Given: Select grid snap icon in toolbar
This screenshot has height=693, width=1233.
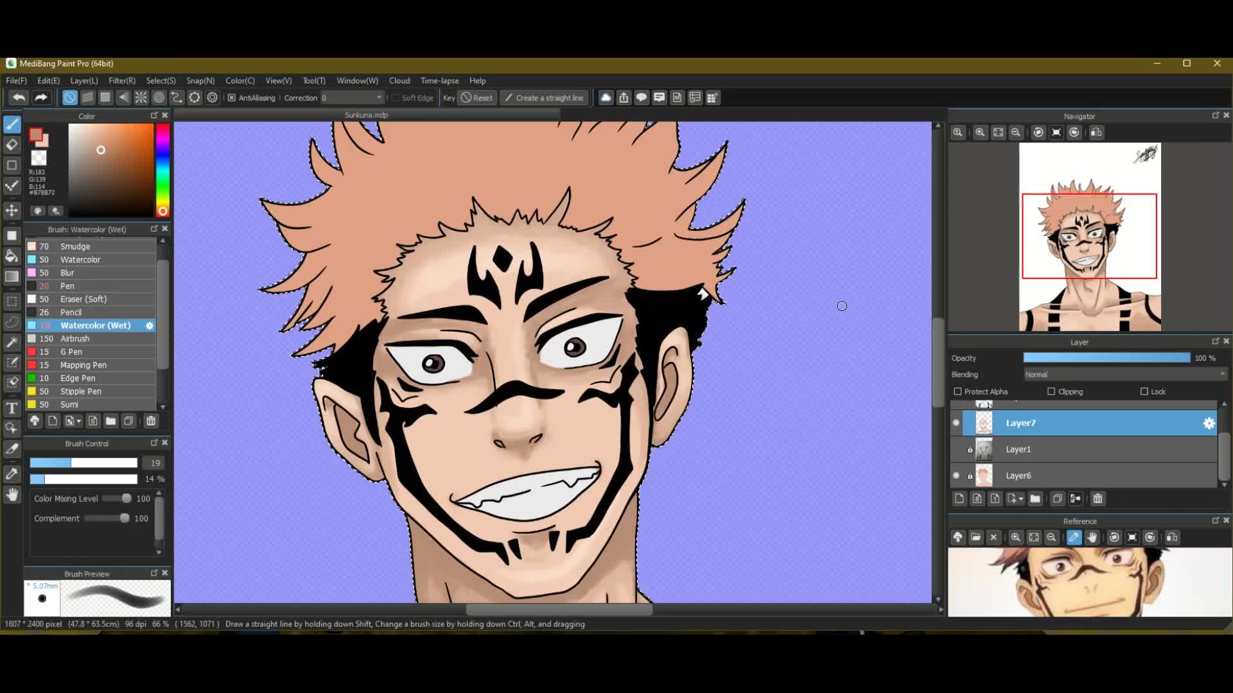Looking at the screenshot, I should (x=105, y=98).
